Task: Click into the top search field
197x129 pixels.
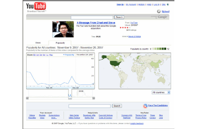Action: (92, 17)
